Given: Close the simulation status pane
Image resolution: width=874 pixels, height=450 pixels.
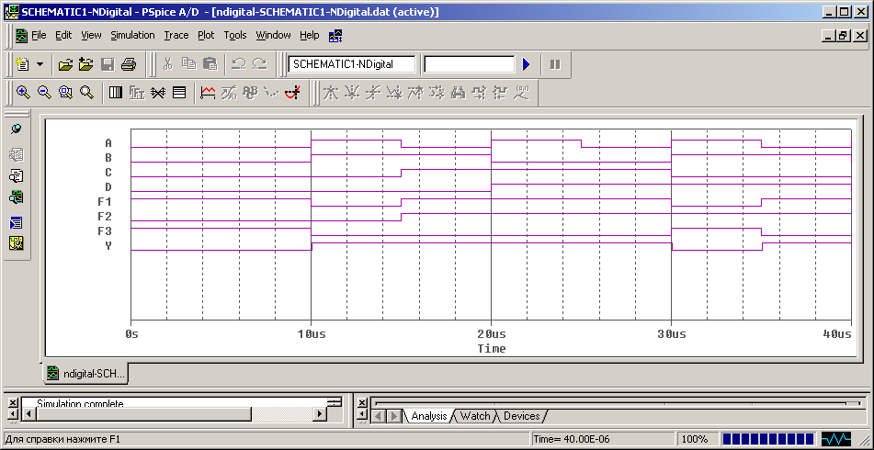Looking at the screenshot, I should pyautogui.click(x=362, y=402).
